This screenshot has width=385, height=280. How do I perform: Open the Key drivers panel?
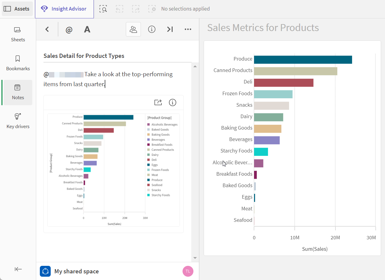18,121
